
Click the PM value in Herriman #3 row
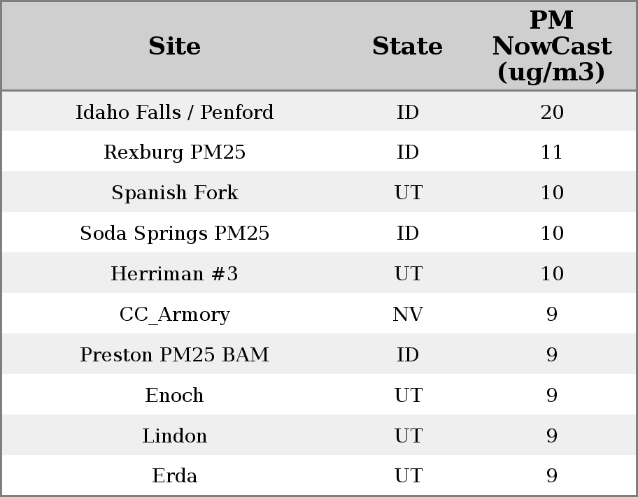point(552,274)
